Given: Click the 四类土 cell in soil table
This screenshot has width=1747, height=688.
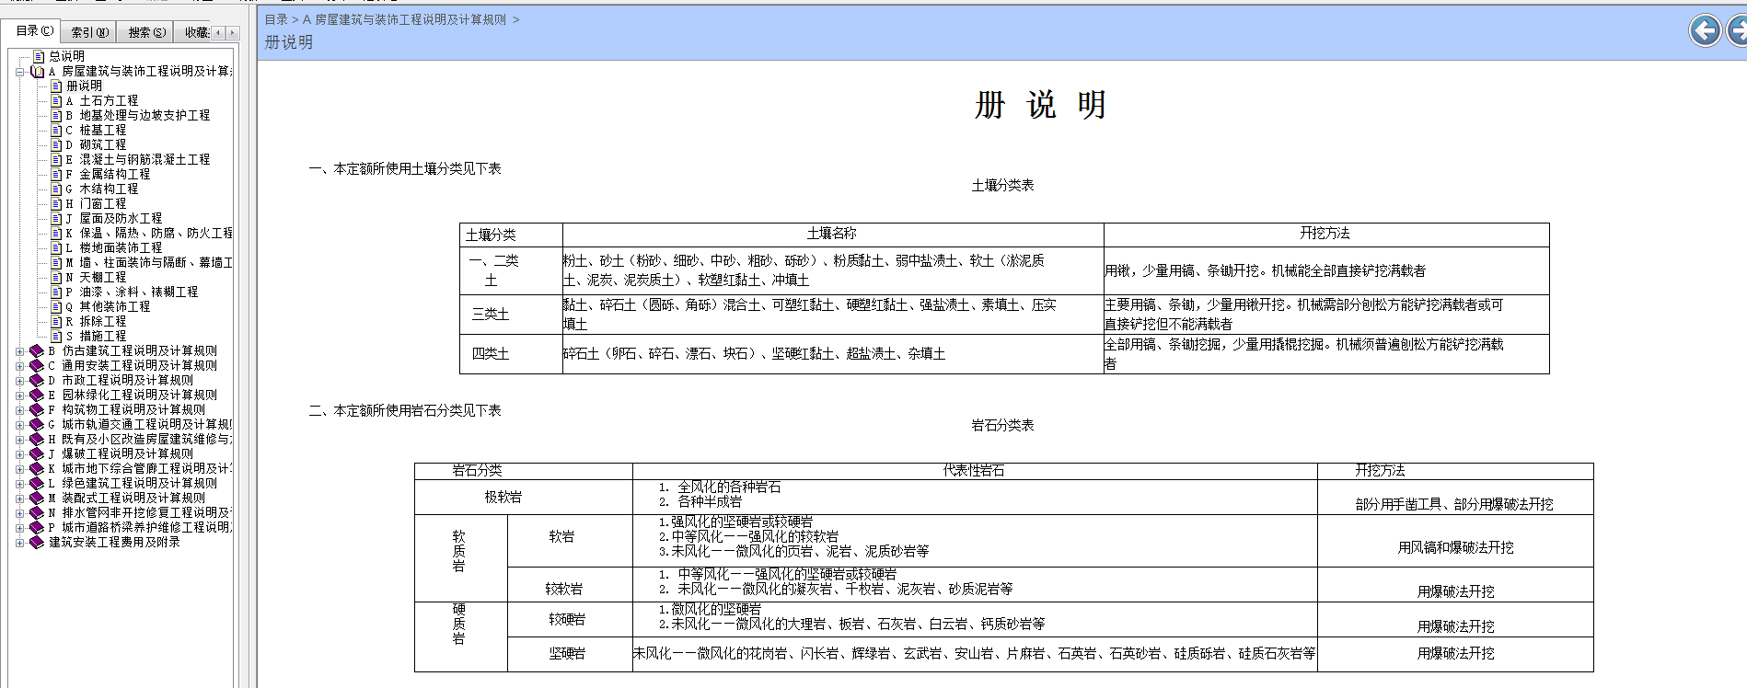Looking at the screenshot, I should click(x=511, y=354).
